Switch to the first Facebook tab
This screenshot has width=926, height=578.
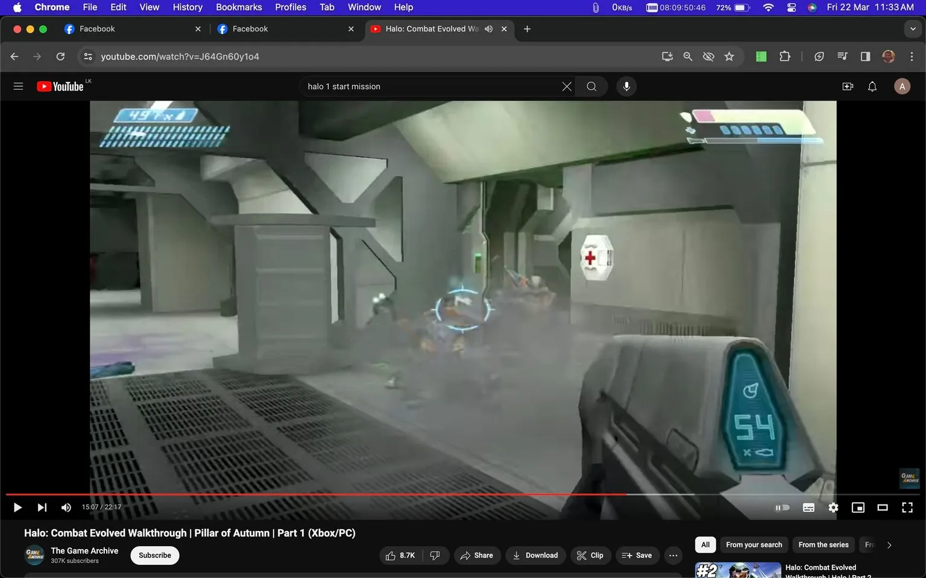tap(121, 28)
